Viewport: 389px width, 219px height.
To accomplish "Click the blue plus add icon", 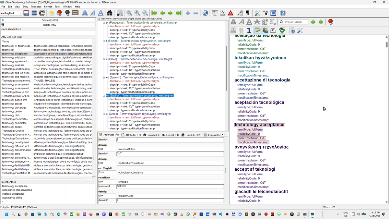I will [188, 13].
